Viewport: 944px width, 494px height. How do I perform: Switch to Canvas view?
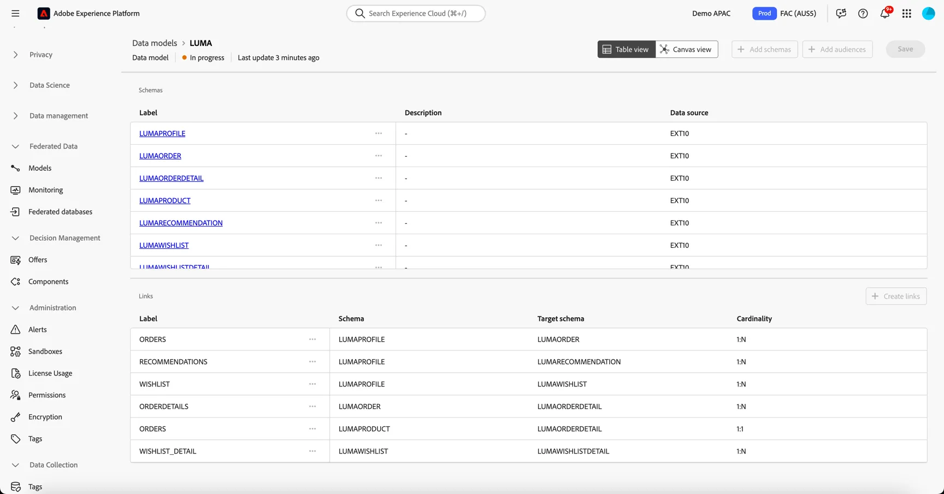point(687,49)
